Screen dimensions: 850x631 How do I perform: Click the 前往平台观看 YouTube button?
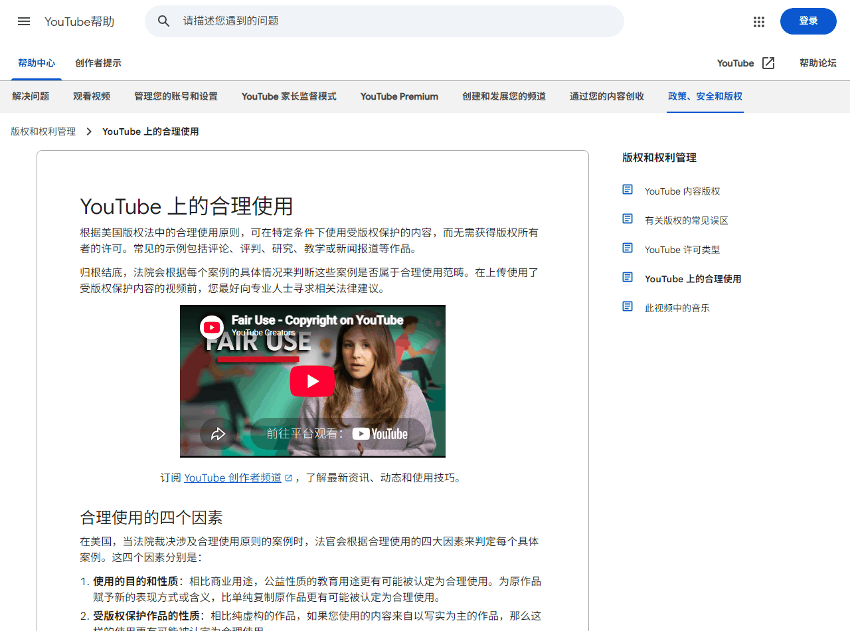(337, 434)
